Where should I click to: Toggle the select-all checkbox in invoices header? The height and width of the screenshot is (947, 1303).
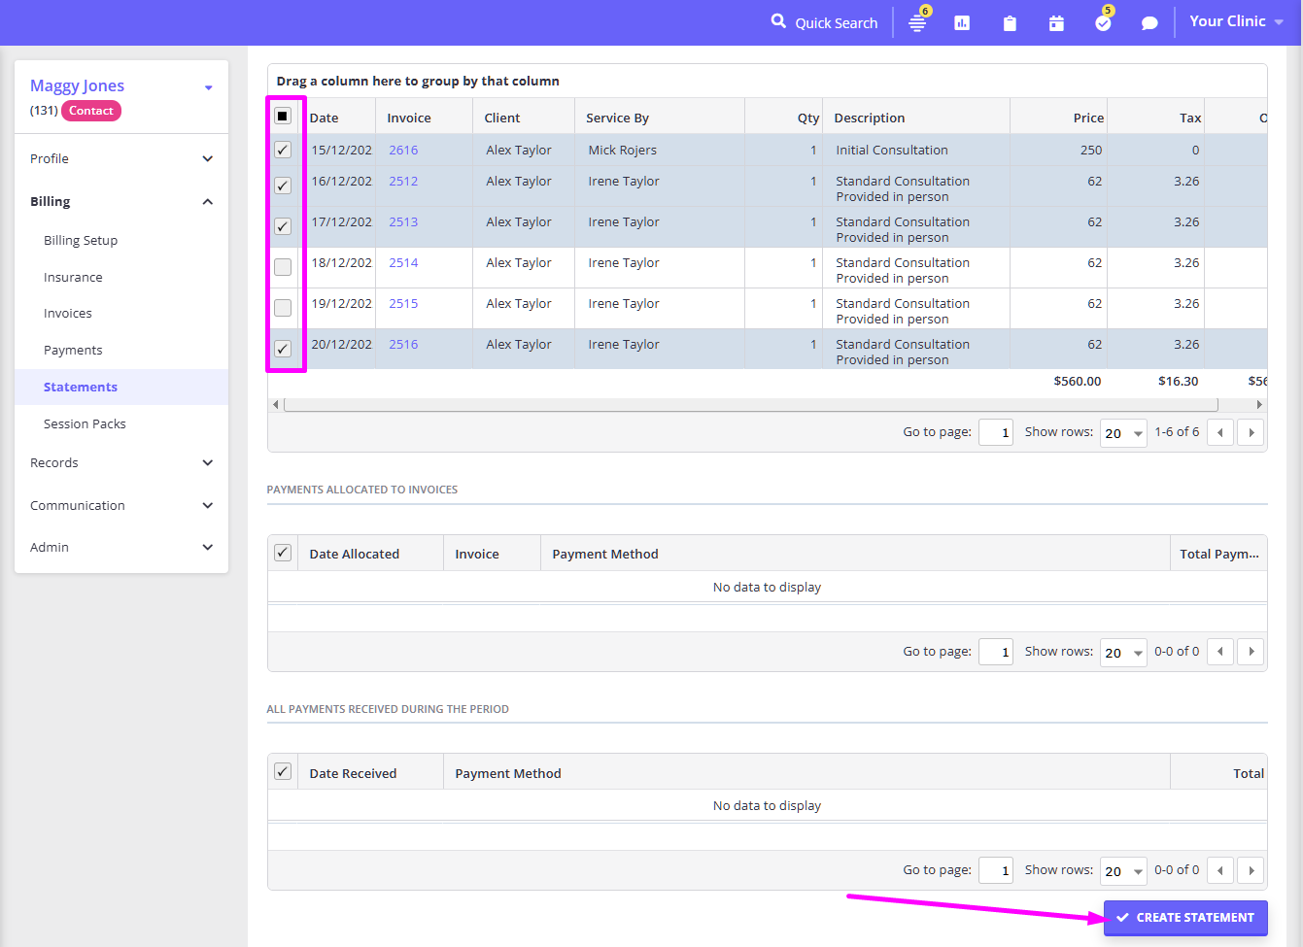point(283,117)
